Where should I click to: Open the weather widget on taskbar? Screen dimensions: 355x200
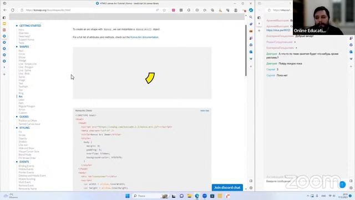coord(10,196)
